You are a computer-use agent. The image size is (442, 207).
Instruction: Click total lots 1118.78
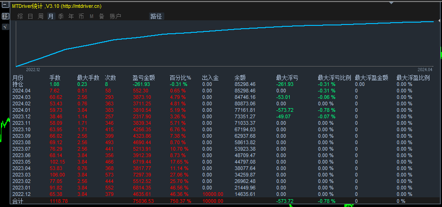[59, 201]
